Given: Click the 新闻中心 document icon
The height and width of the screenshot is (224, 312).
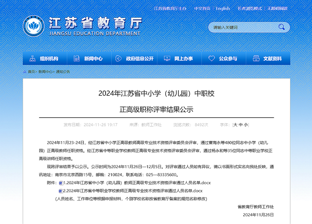Looking at the screenshot, I should [x=77, y=59].
